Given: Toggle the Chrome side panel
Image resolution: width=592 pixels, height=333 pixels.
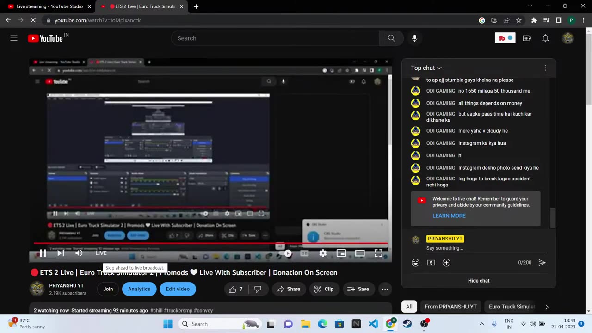Looking at the screenshot, I should [559, 20].
